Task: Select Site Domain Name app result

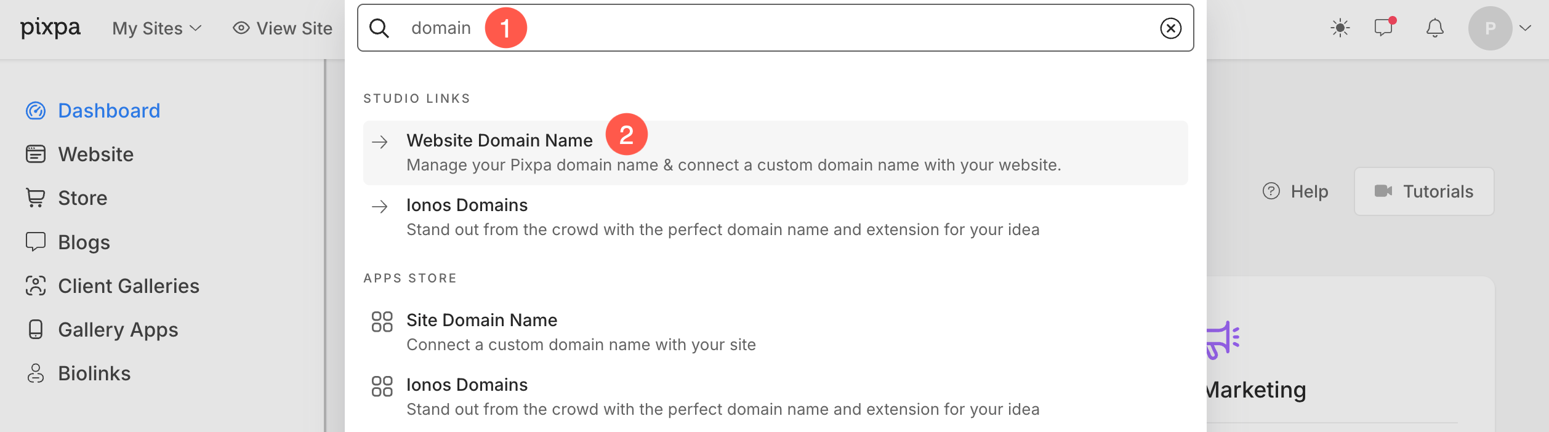Action: pos(481,321)
